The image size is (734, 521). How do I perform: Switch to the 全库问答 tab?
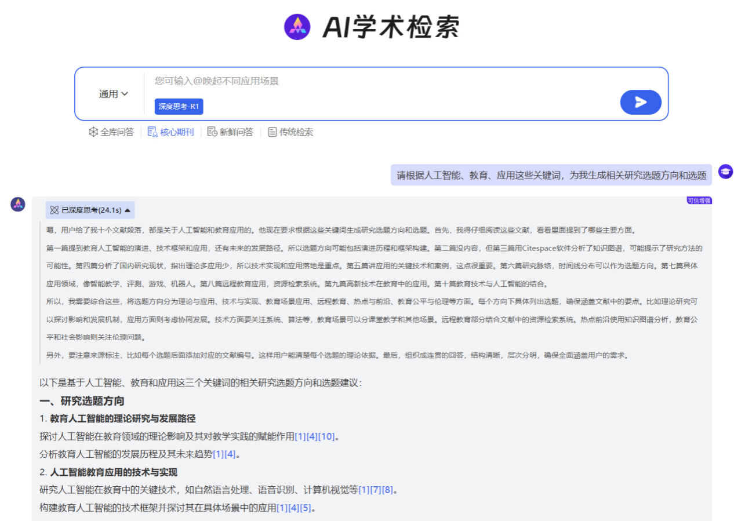coord(111,132)
